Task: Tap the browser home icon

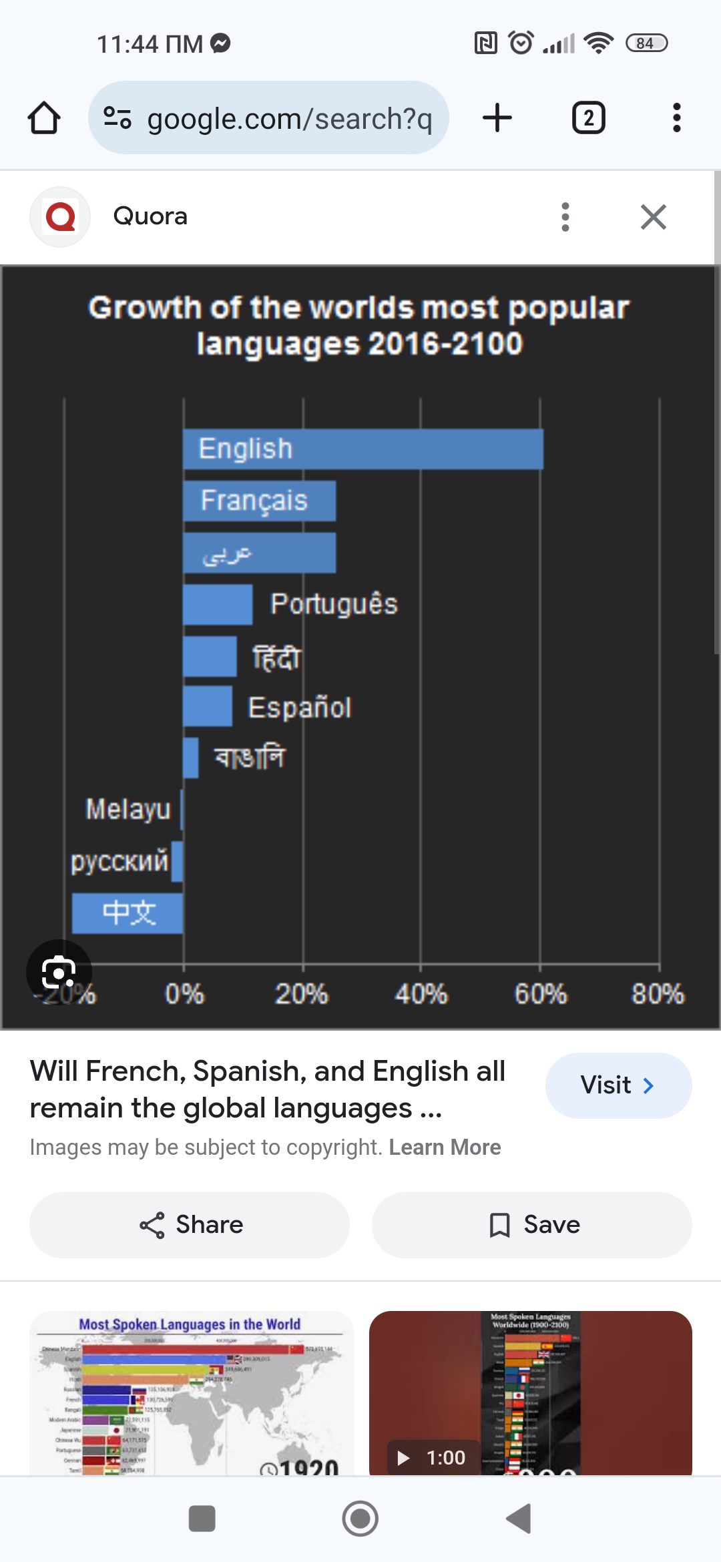Action: click(44, 118)
